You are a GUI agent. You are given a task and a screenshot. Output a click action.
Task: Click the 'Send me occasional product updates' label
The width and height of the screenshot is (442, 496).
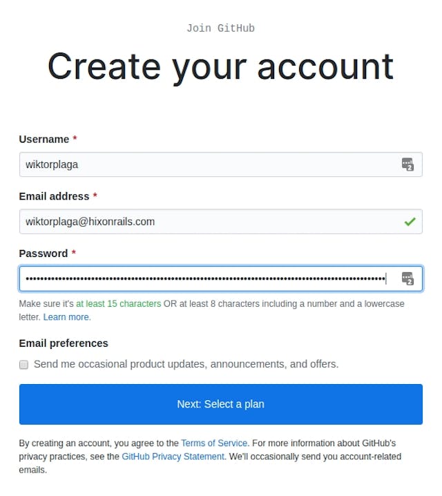tap(186, 364)
